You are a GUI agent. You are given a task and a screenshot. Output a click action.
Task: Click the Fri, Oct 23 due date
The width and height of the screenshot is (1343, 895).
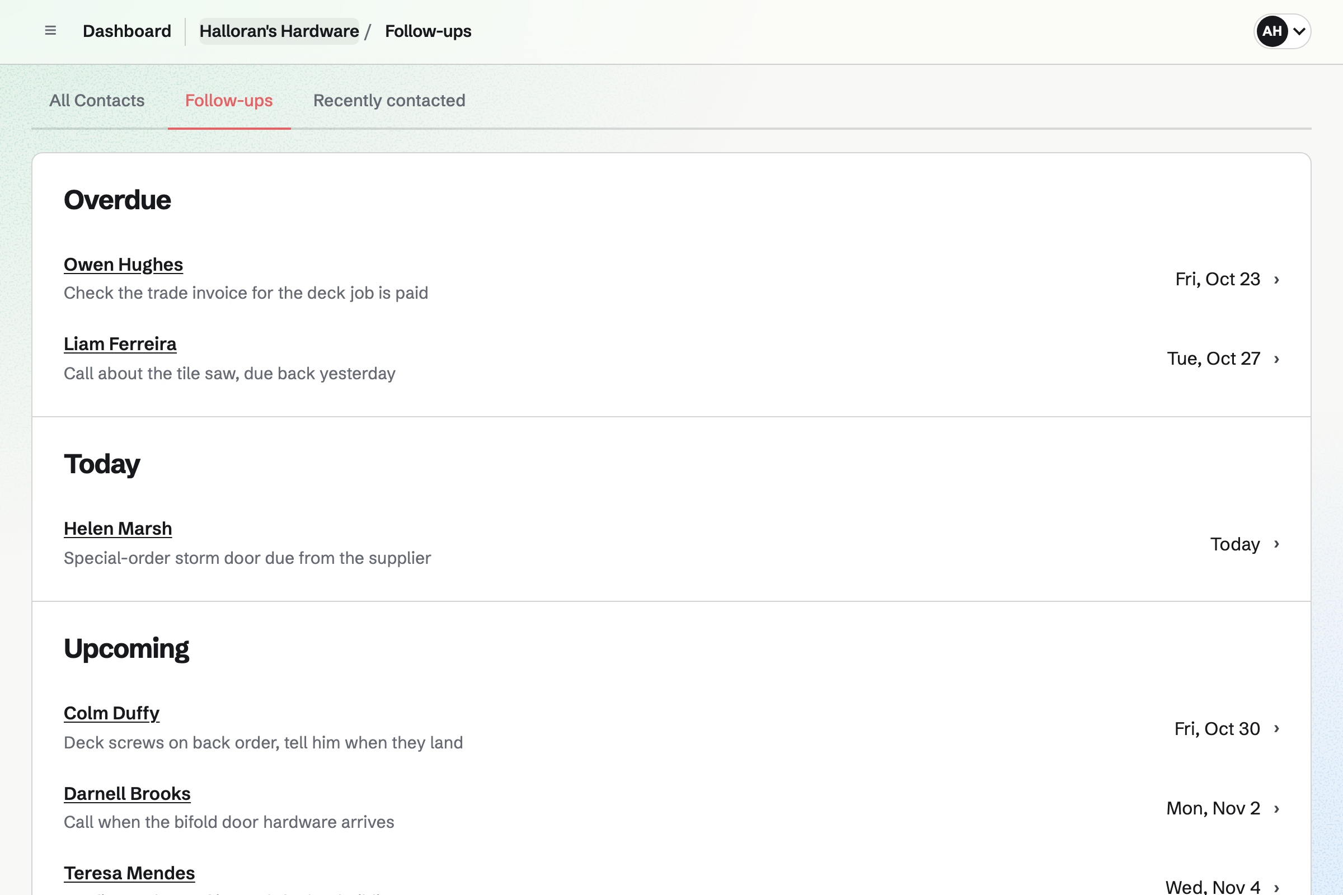coord(1218,279)
